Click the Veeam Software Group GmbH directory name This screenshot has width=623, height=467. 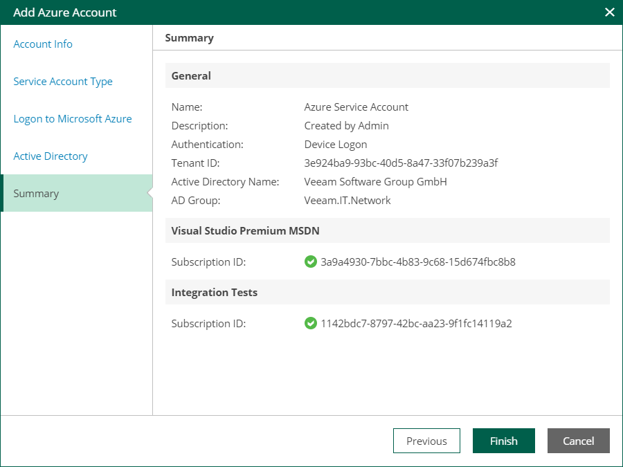tap(375, 182)
